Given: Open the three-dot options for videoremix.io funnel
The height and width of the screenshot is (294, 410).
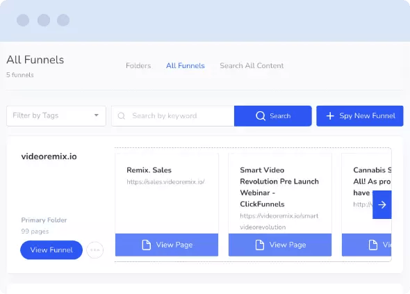Looking at the screenshot, I should pos(95,250).
